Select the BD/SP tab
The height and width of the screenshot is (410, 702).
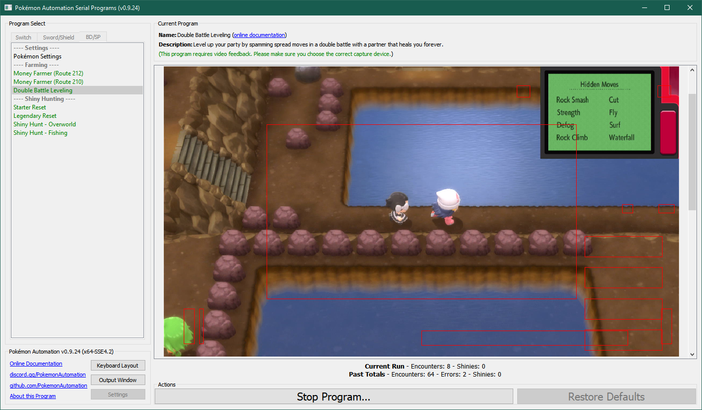[93, 37]
